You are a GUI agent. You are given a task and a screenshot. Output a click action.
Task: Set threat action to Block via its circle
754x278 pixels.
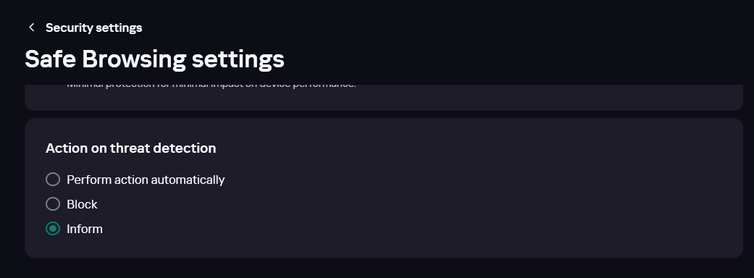[53, 204]
